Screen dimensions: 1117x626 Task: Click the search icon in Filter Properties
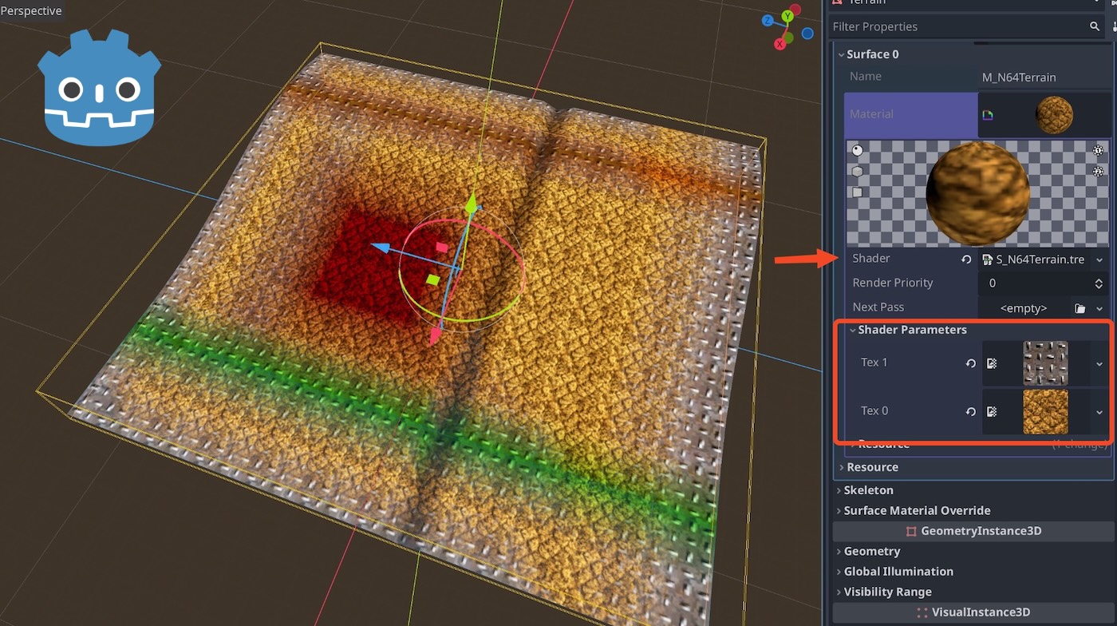point(1095,26)
